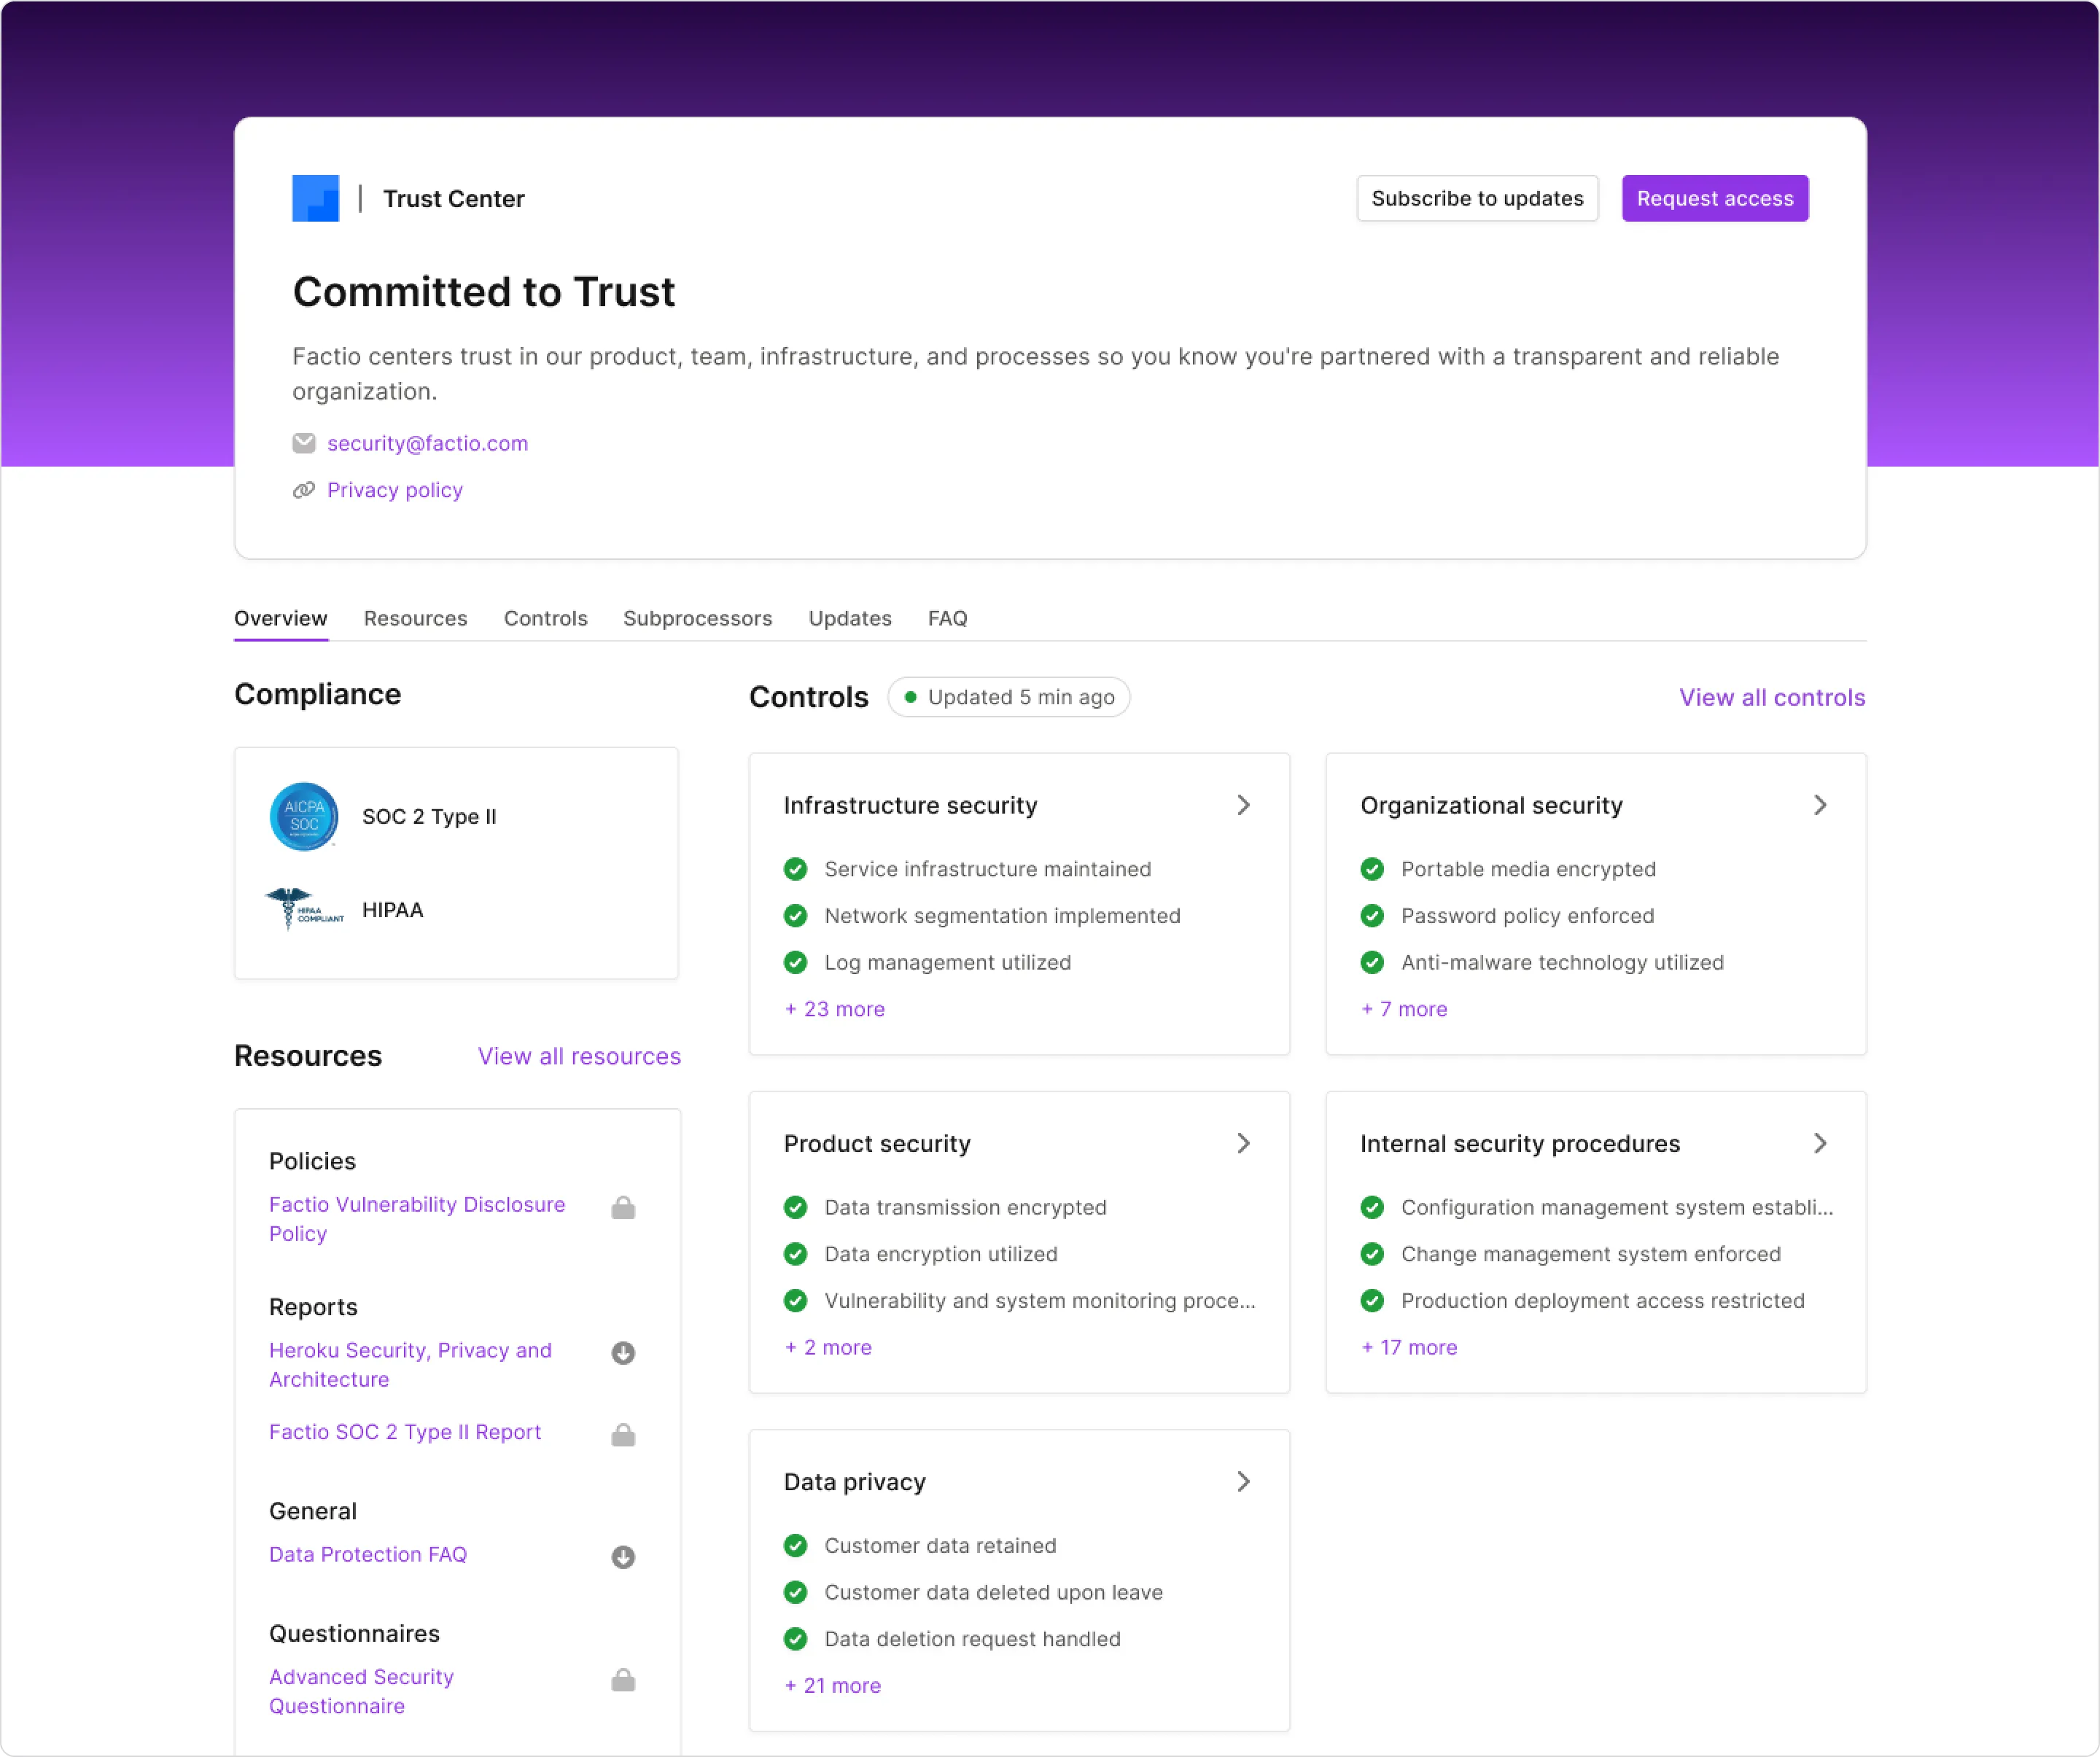Click the lock icon on Factio SOC 2 Report
This screenshot has width=2100, height=1757.
tap(623, 1434)
